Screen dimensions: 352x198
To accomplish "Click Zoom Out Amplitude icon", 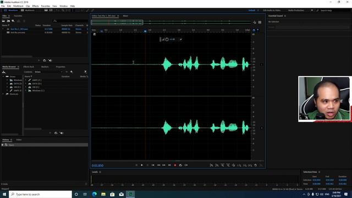I will point(217,165).
